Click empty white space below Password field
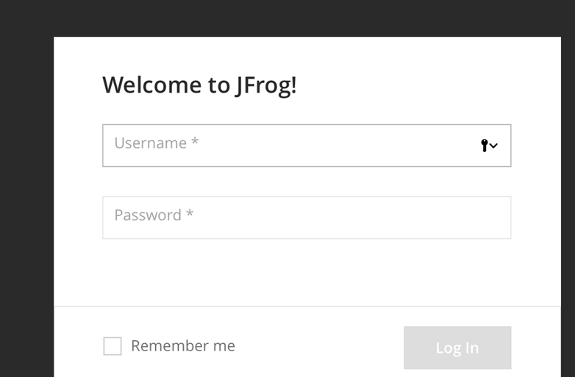The width and height of the screenshot is (575, 377). [x=307, y=272]
